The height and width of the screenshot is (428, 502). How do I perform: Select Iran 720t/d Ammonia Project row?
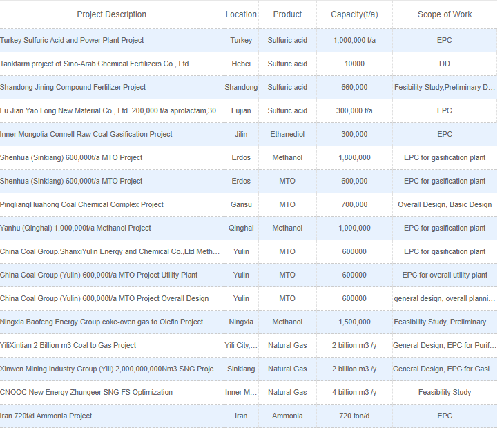46,416
